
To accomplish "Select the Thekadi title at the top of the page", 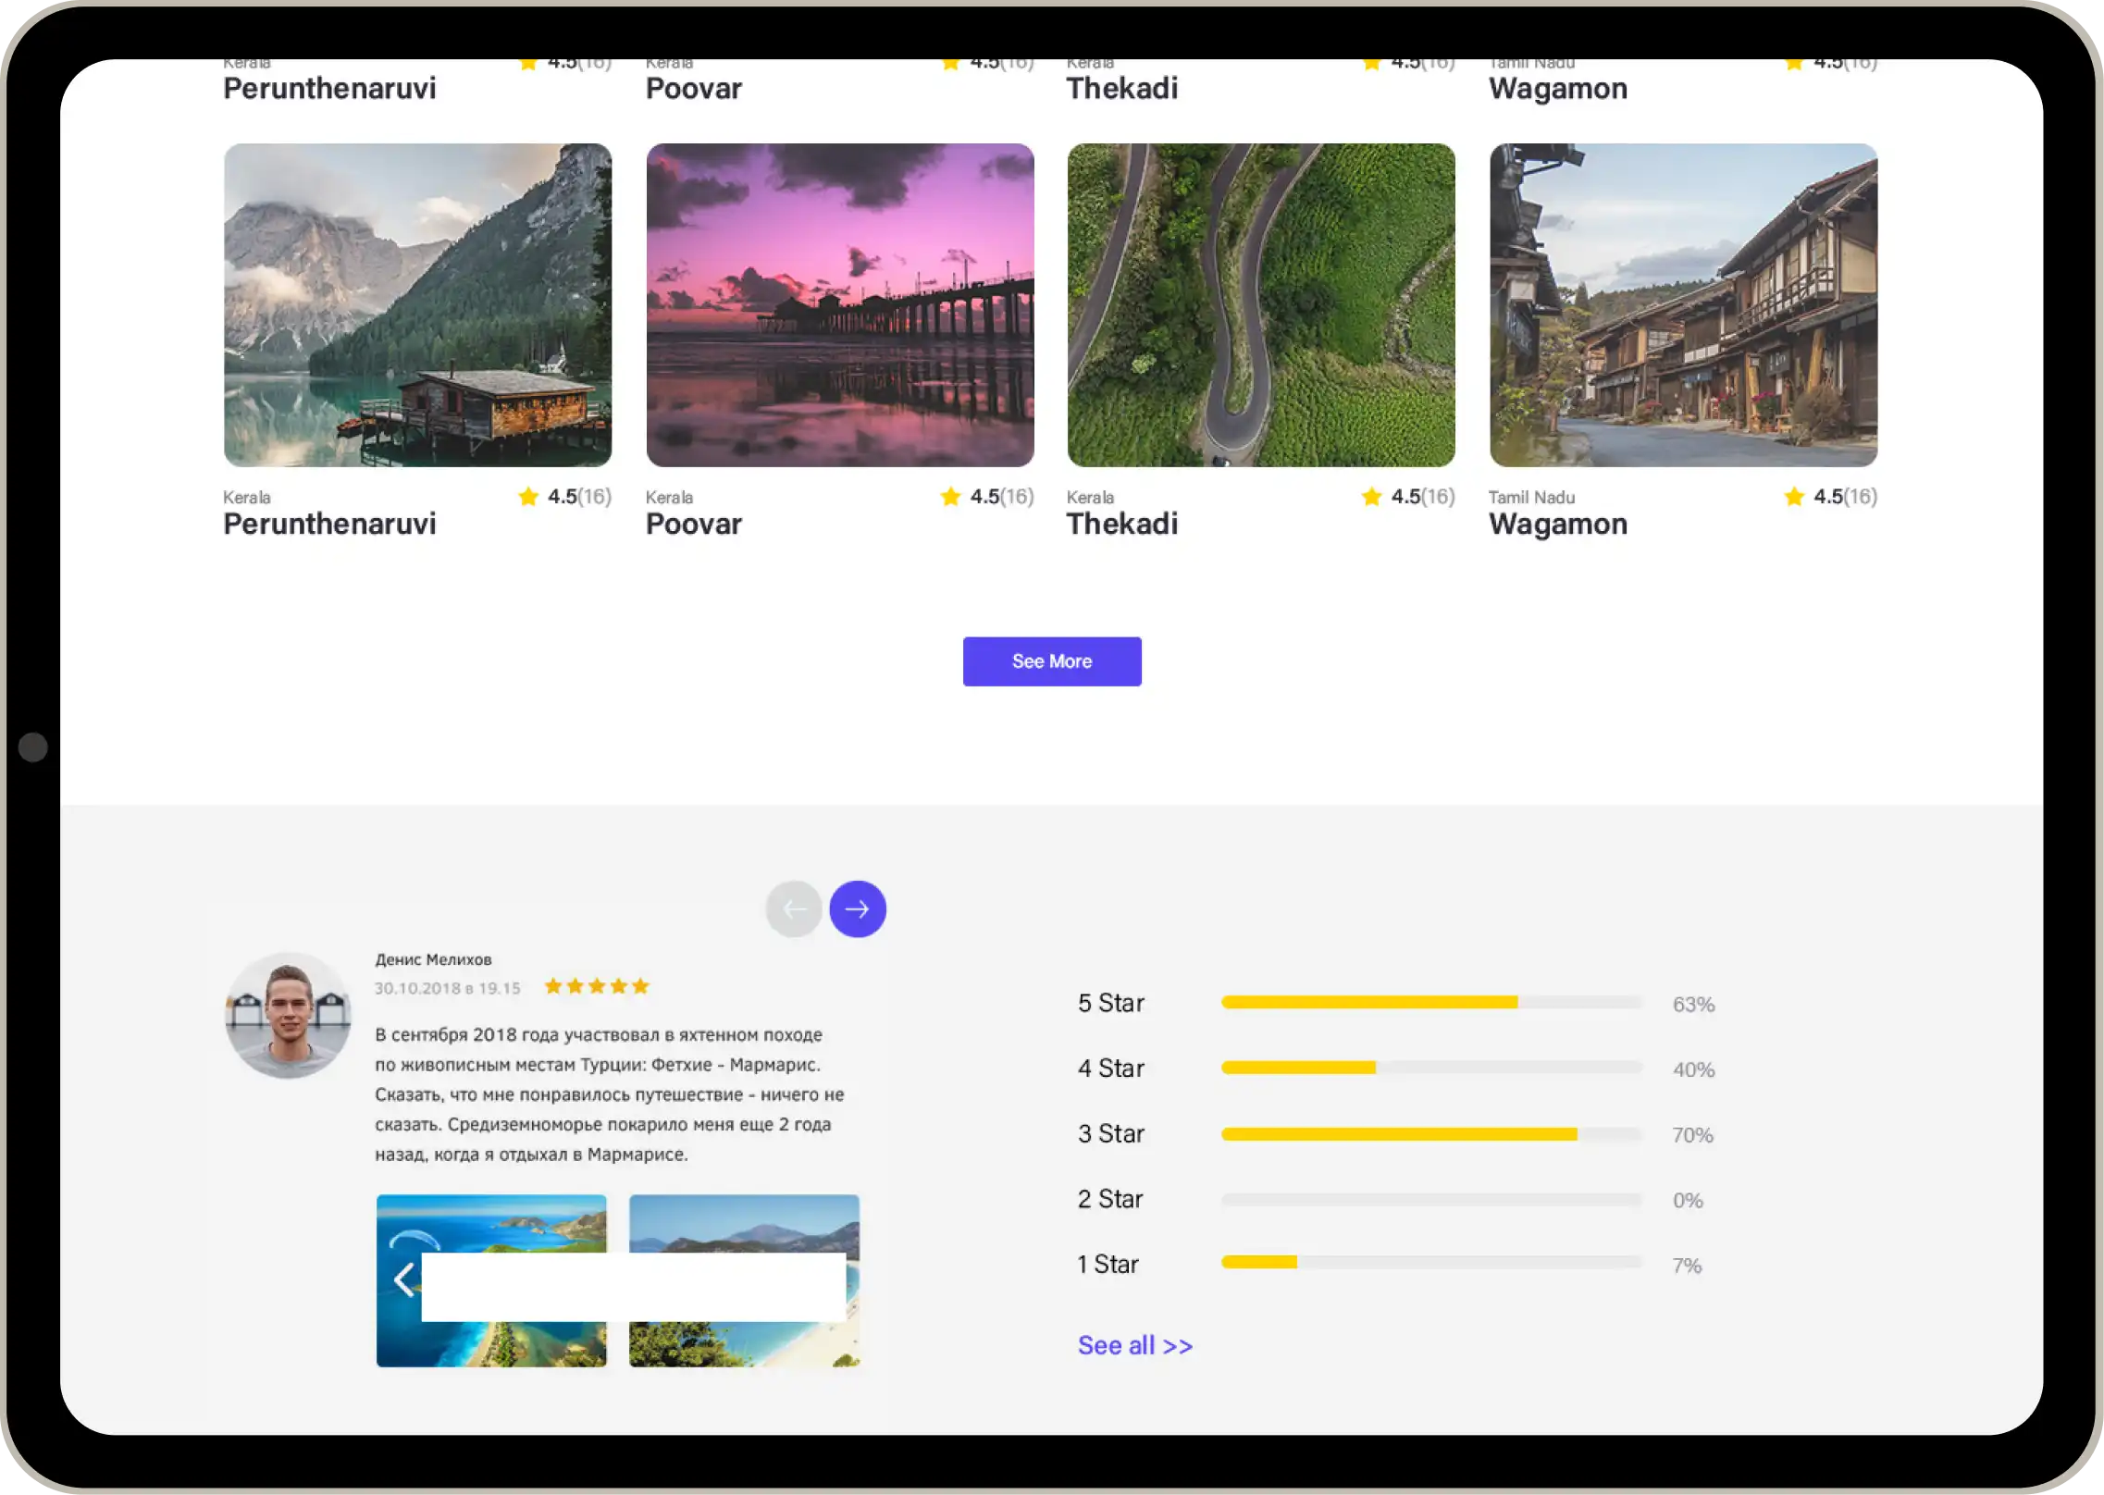I will coord(1122,89).
